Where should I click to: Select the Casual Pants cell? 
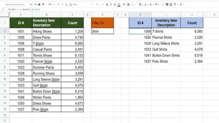47,49
